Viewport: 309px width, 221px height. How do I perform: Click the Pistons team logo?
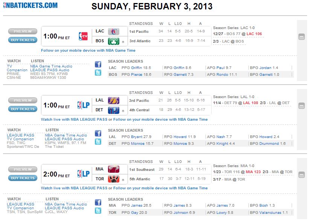coord(113,110)
